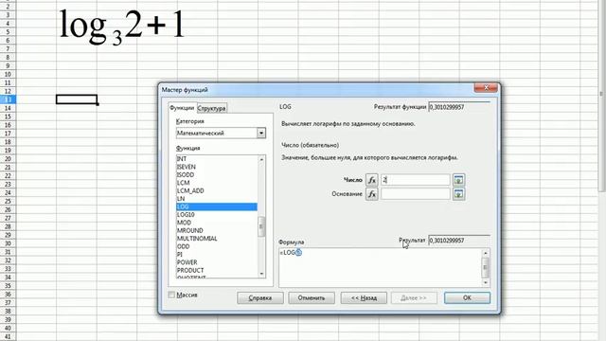Select ODD in the function list
606x341 pixels.
point(217,246)
